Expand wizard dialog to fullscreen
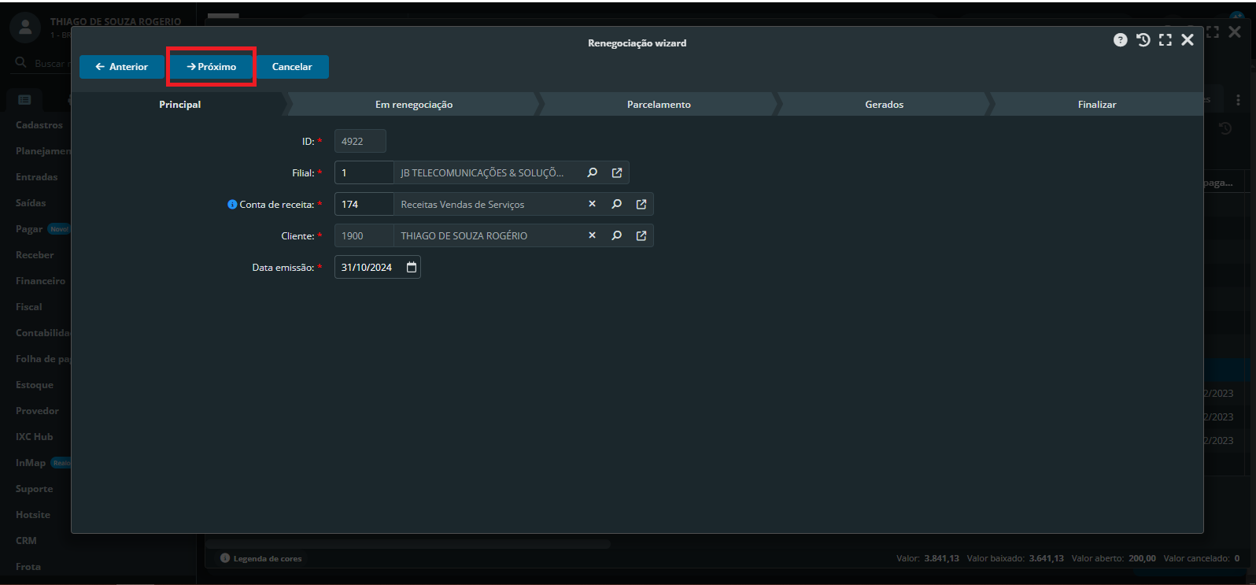 [1165, 40]
